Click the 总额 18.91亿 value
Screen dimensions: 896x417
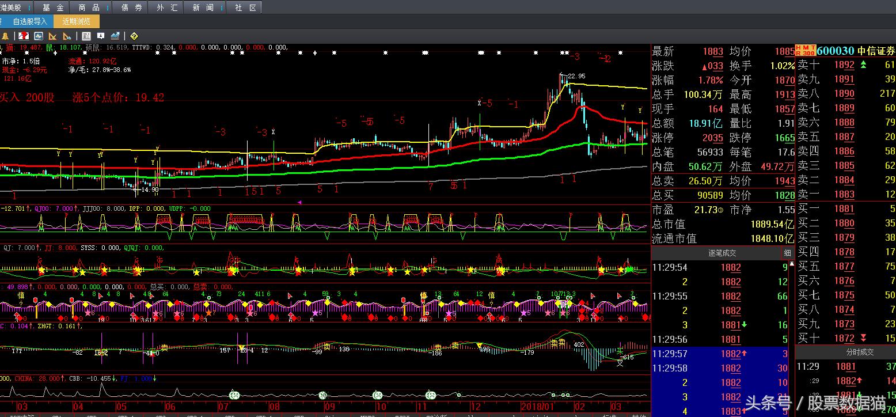pos(705,123)
